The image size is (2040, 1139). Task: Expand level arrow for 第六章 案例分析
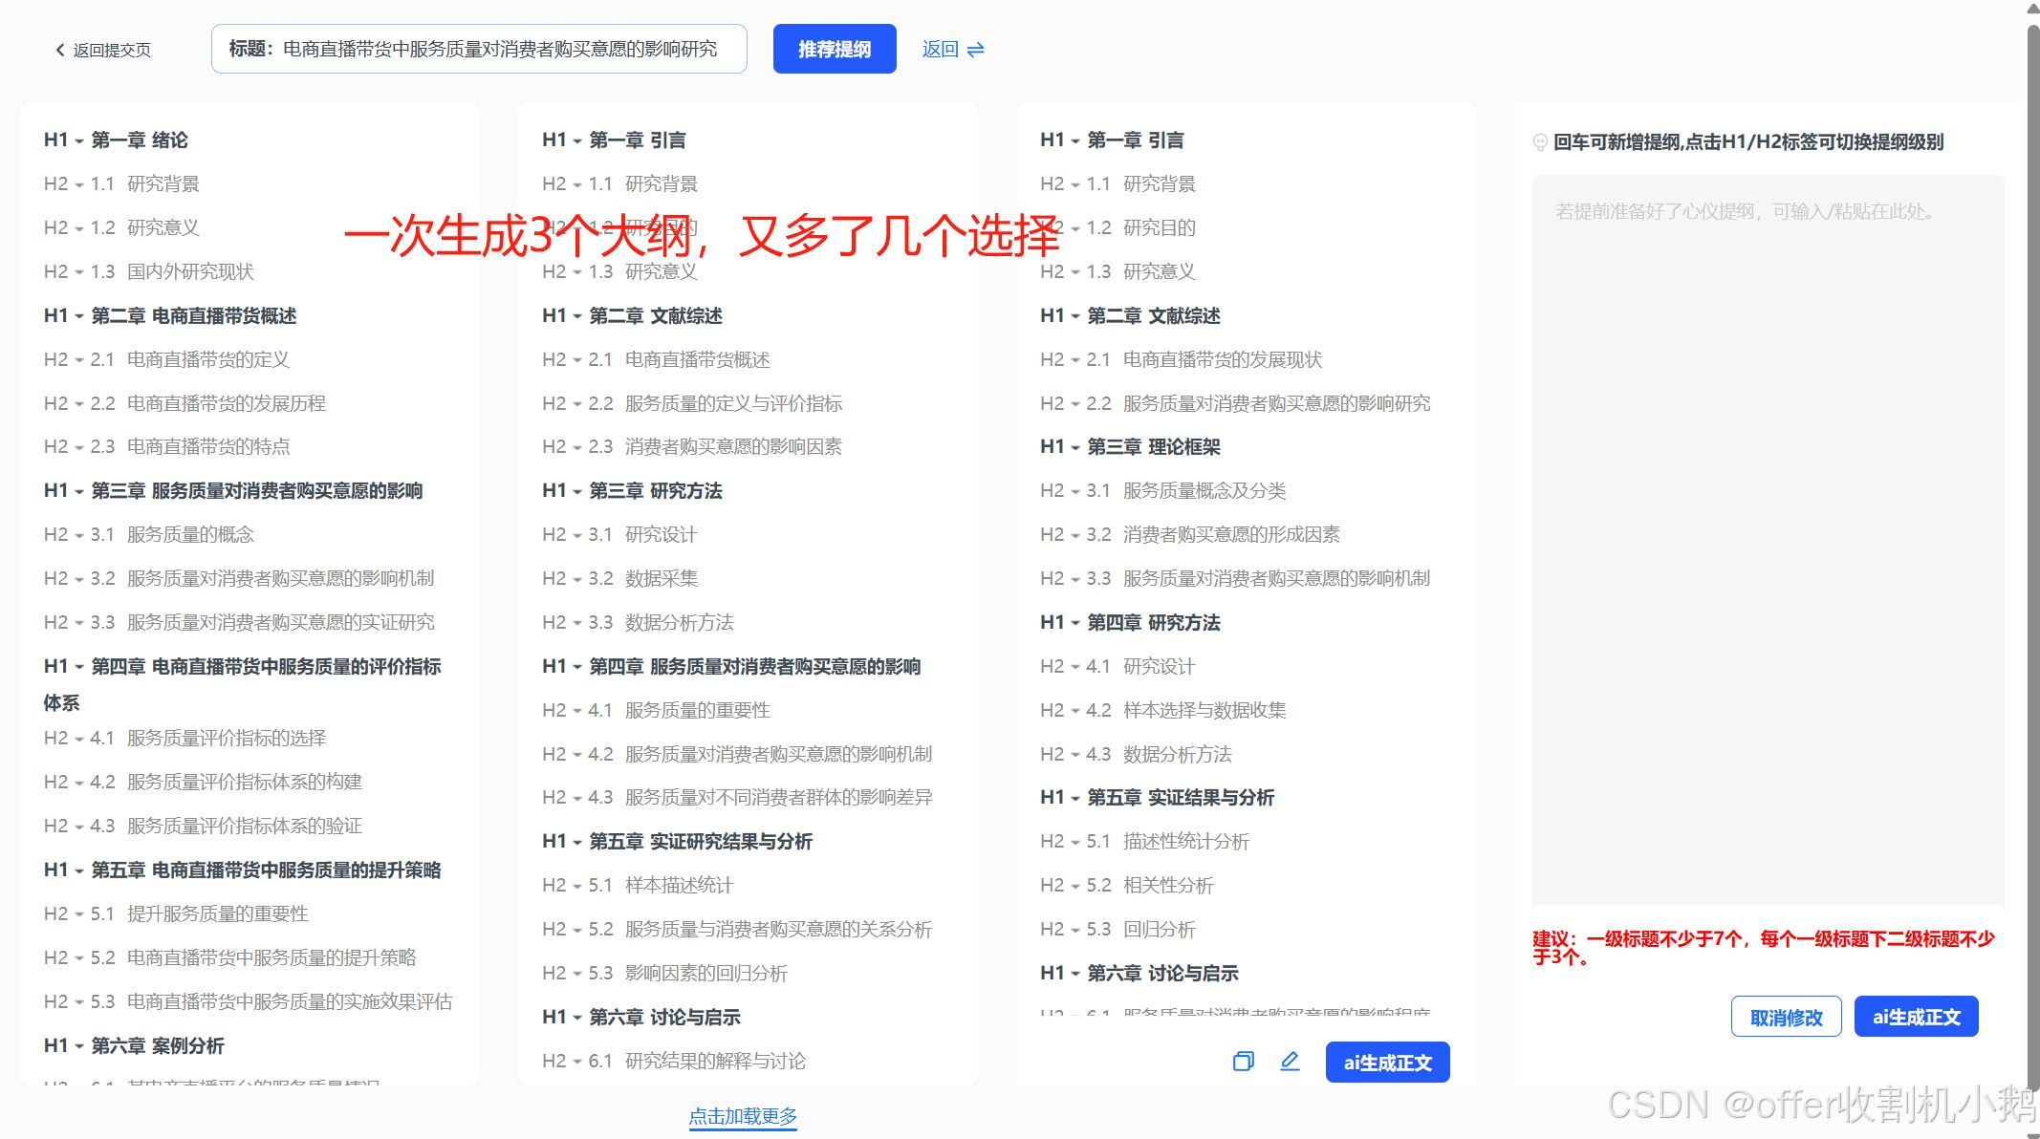tap(79, 1047)
